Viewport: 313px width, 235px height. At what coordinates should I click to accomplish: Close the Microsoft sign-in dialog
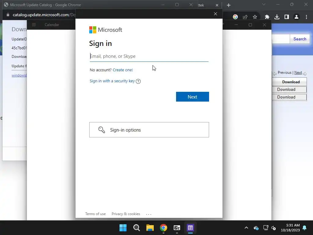215,14
